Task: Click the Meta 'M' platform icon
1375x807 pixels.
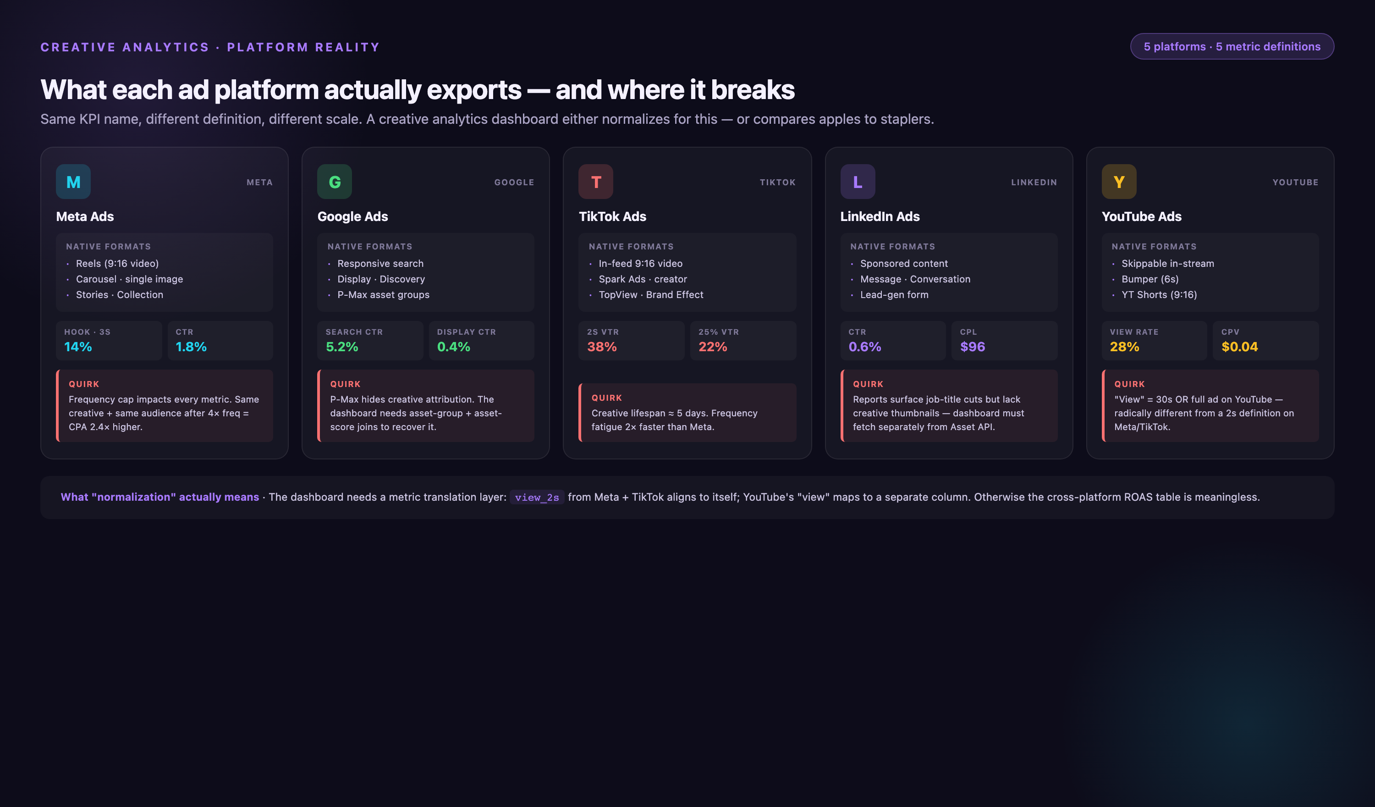Action: 73,182
